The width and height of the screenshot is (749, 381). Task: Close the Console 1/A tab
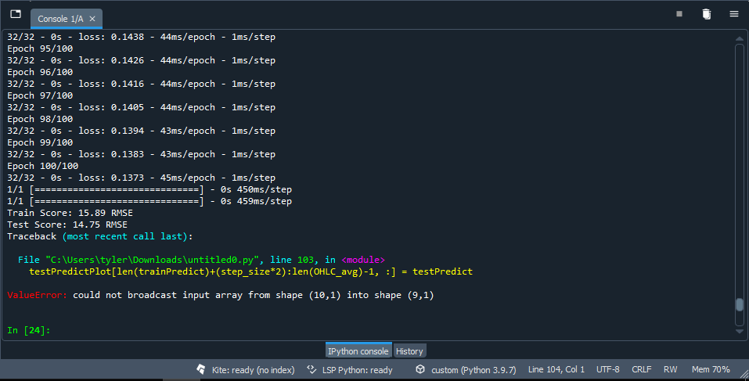click(92, 19)
